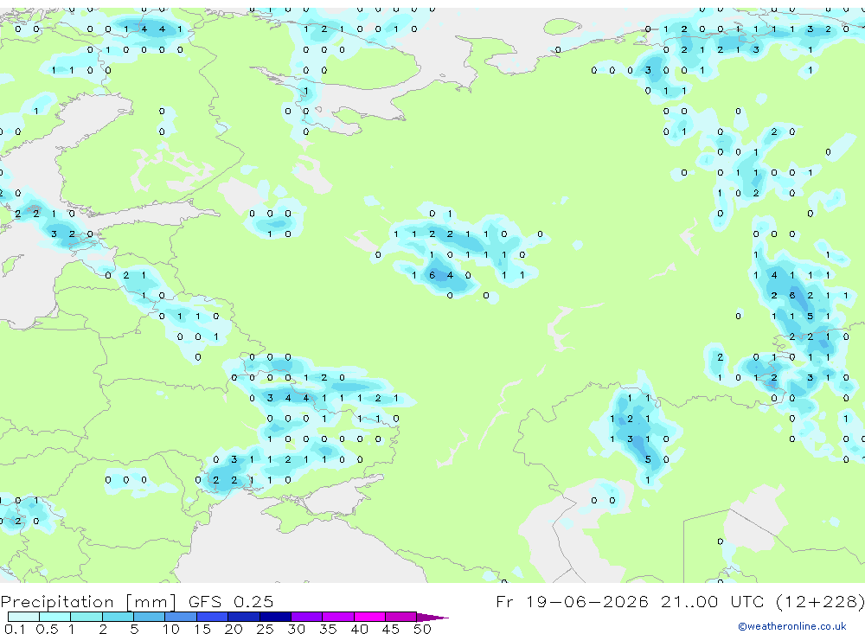Pick the 25–30 mm navy legend swatch
Viewport: 865px width, 634px height.
[x=275, y=617]
